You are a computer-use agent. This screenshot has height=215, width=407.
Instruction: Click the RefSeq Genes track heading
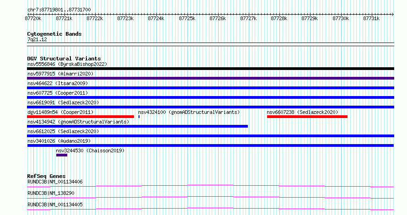(46, 176)
